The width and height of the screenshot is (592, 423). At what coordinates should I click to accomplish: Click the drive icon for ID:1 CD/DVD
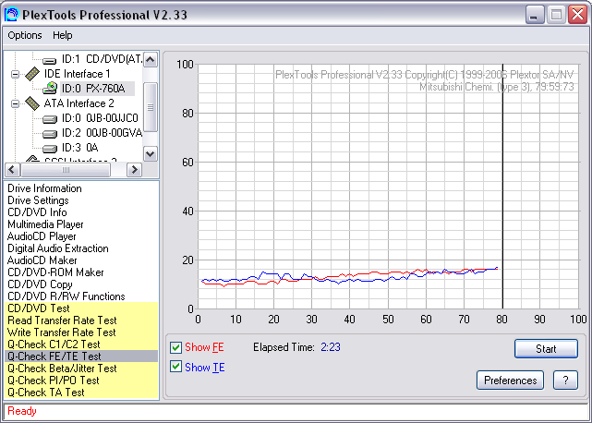coord(50,60)
